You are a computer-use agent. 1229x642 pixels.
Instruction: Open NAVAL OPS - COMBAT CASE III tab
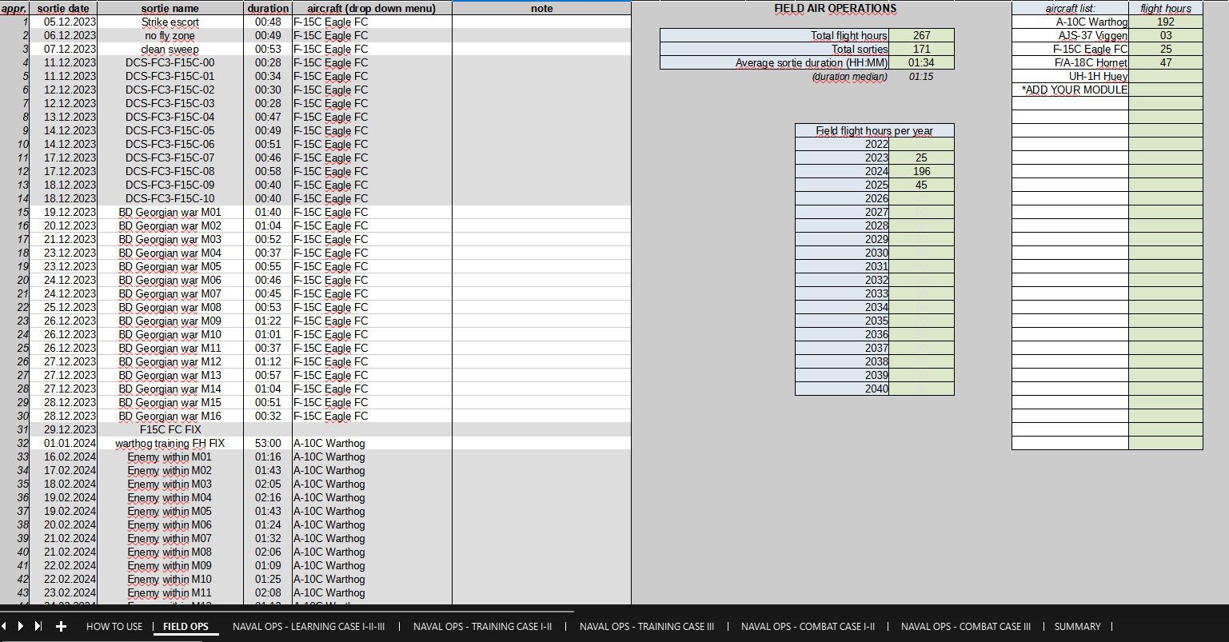coord(965,627)
